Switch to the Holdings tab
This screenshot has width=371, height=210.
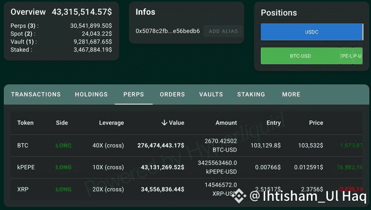[91, 94]
